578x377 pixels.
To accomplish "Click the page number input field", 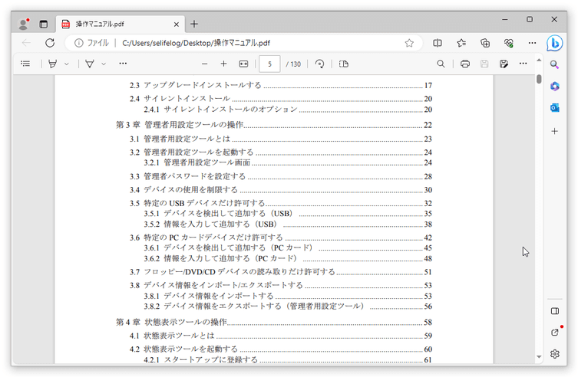I will click(270, 64).
